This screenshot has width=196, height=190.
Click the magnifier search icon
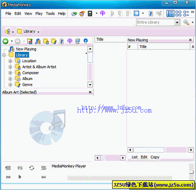click(186, 22)
